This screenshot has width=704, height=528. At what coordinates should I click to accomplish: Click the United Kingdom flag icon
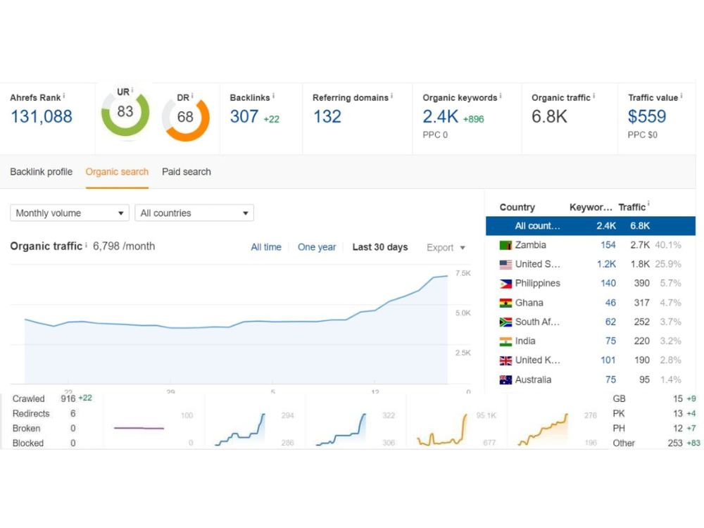pos(505,360)
